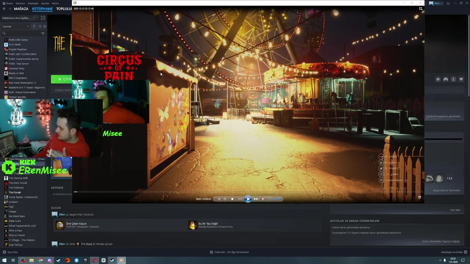Open the Oyunlar menu in Steam
Screen dimensions: 470x264
[45, 3]
